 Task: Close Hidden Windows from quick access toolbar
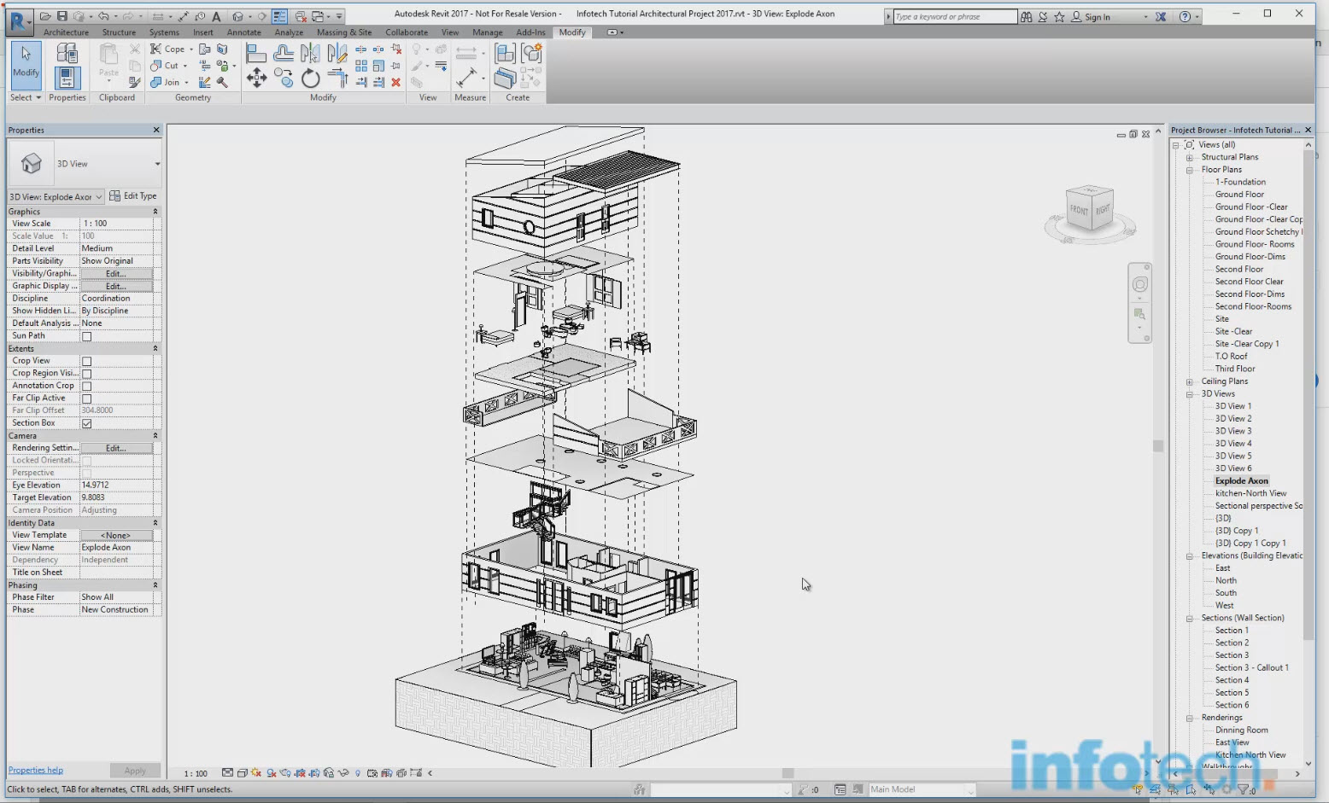[301, 16]
